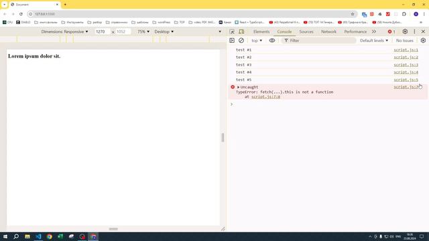Open the browser extensions puzzle icon
Viewport: 429px width, 241px height.
pos(404,14)
